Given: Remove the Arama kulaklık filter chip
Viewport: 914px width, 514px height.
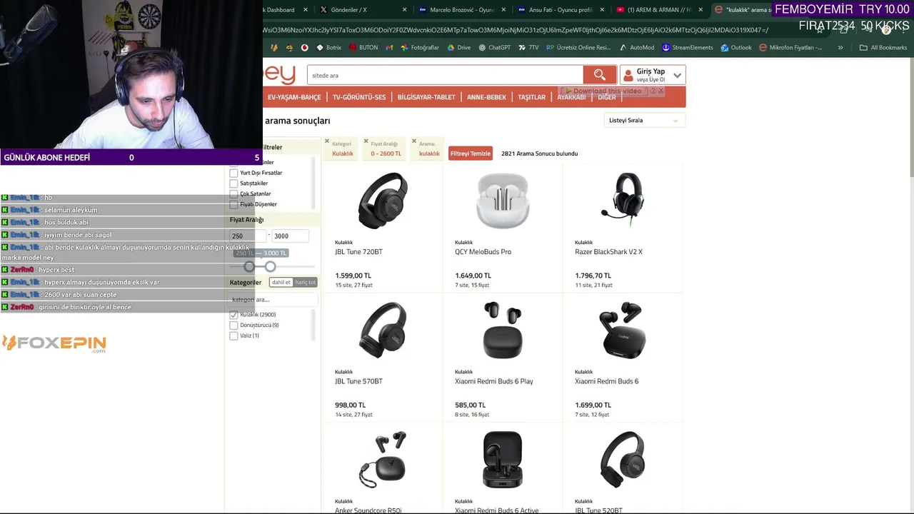Looking at the screenshot, I should pyautogui.click(x=414, y=141).
